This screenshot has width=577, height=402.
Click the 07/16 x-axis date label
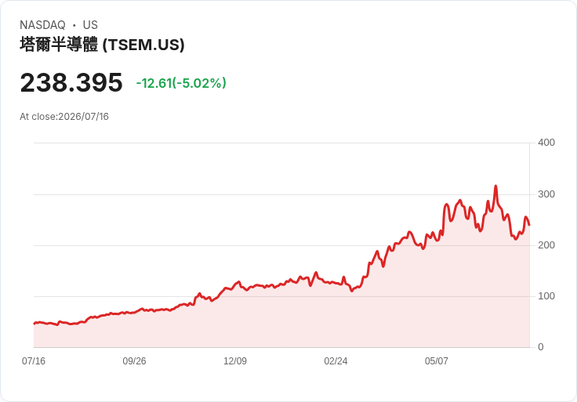34,361
